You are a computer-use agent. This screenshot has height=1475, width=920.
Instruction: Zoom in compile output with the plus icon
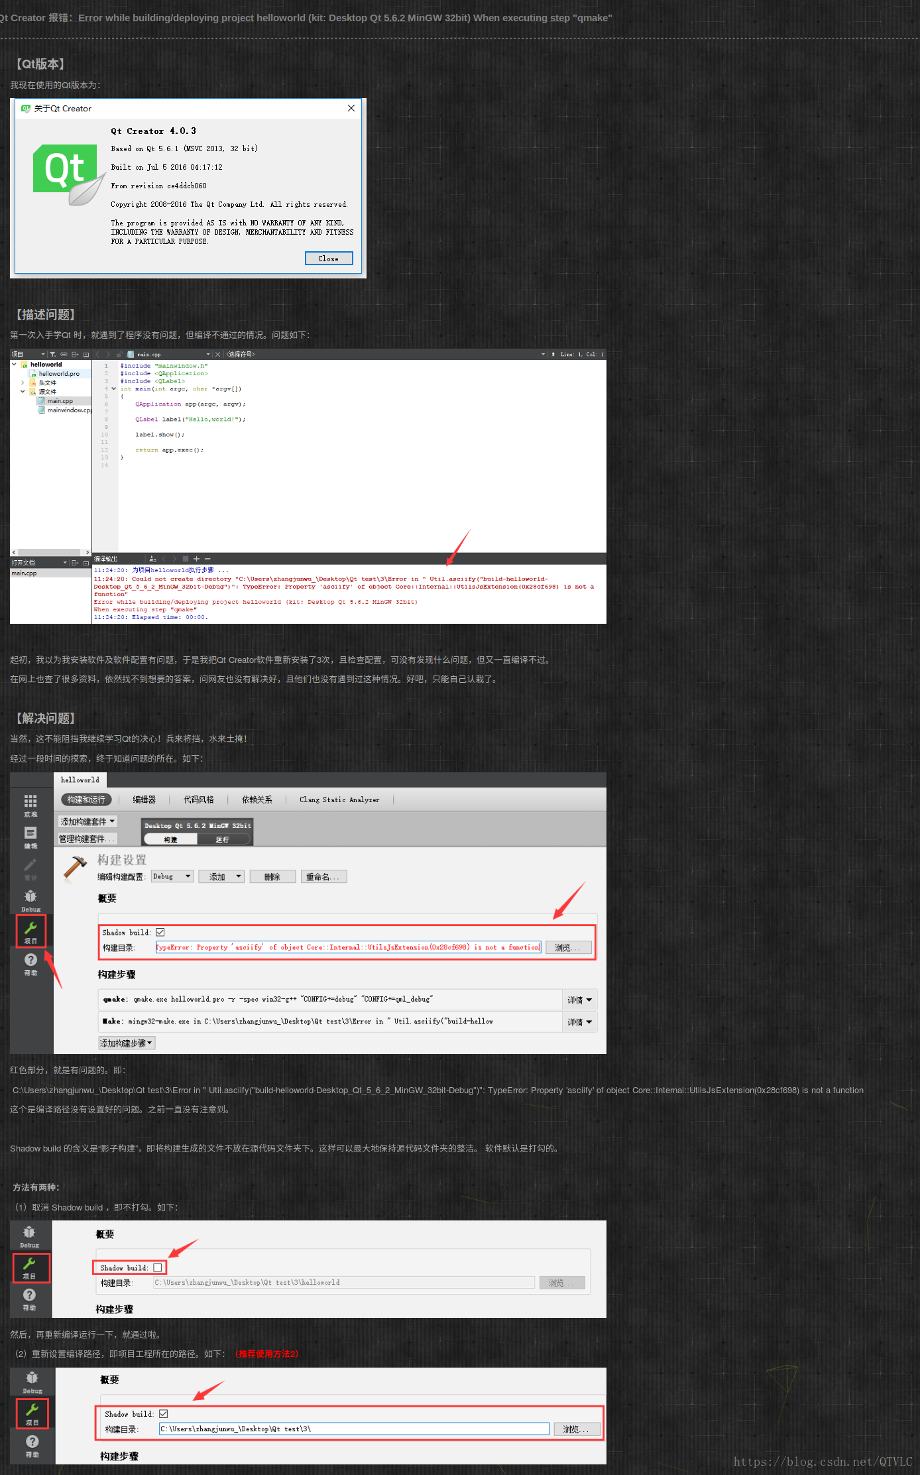[x=196, y=559]
